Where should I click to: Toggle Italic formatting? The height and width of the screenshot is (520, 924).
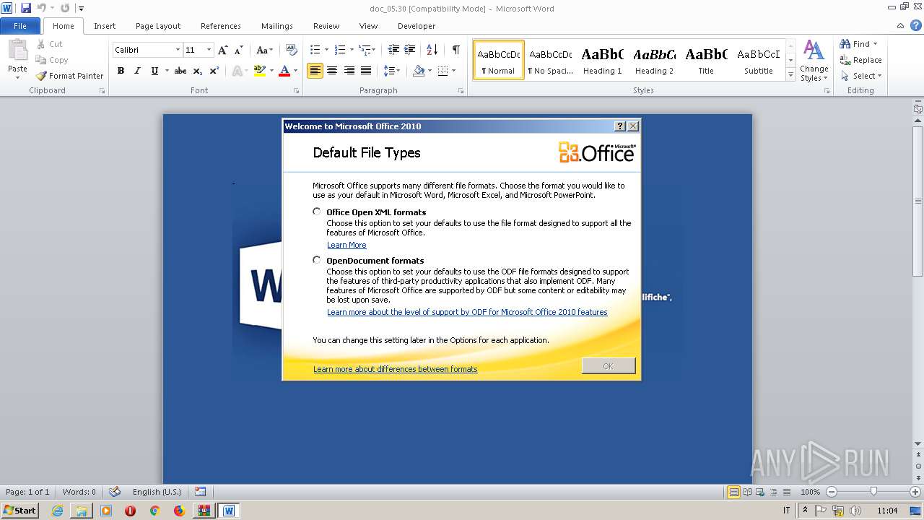tap(137, 71)
